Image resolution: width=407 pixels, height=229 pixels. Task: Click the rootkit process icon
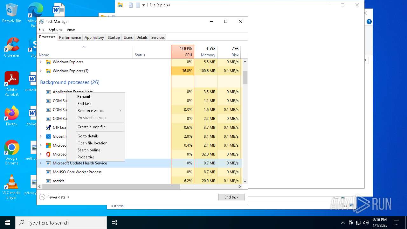coord(48,181)
